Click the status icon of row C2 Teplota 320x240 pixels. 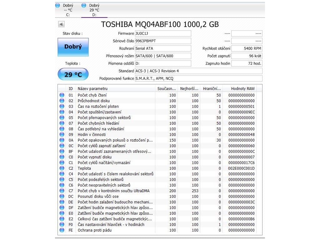pos(62,168)
